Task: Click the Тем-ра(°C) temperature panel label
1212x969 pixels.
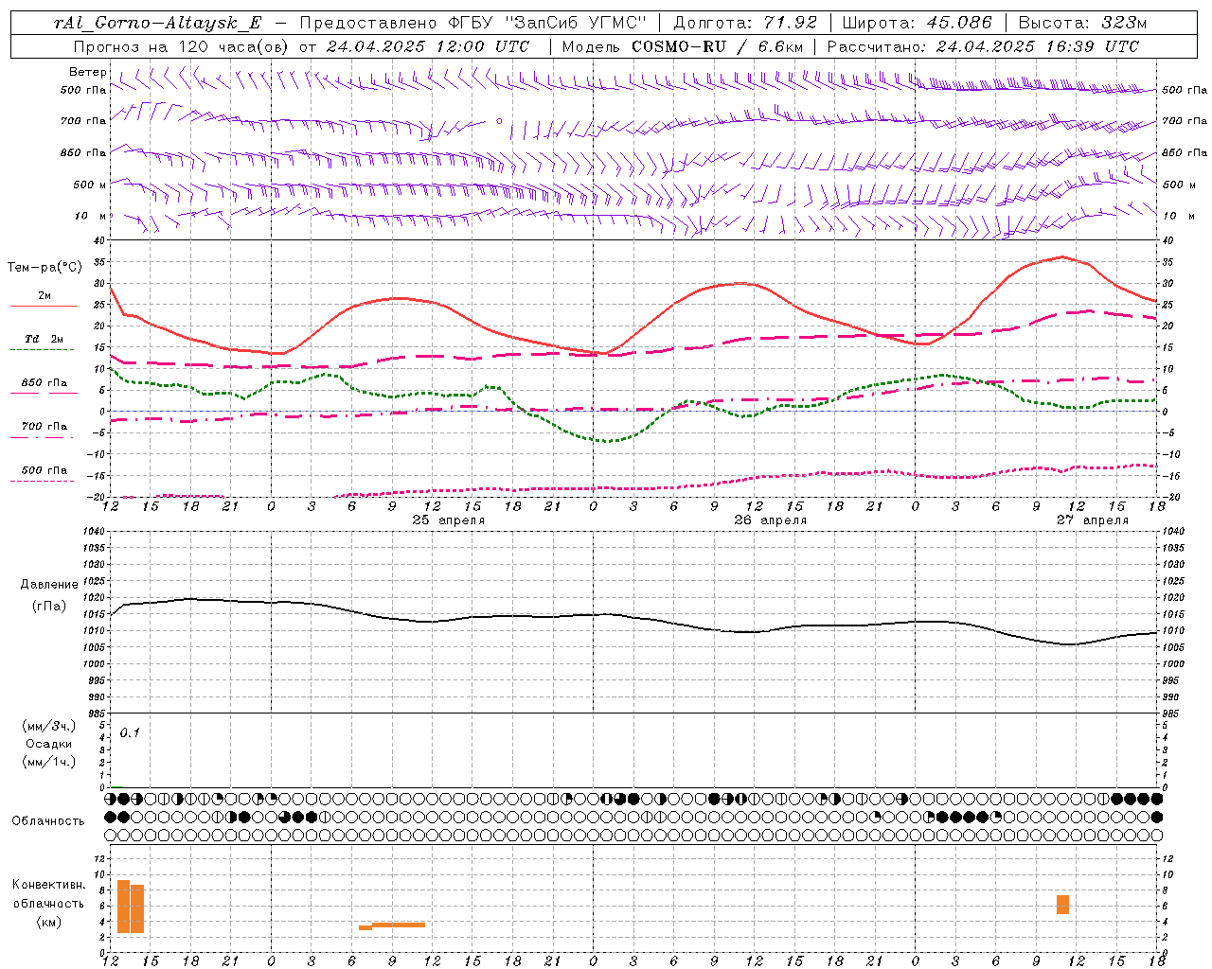Action: tap(45, 268)
